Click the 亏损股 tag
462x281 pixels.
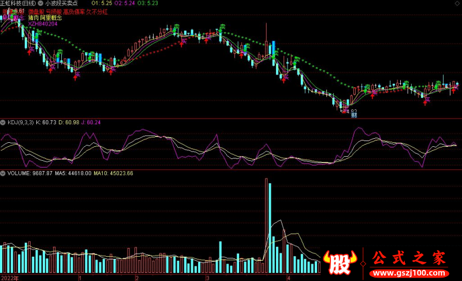54,12
